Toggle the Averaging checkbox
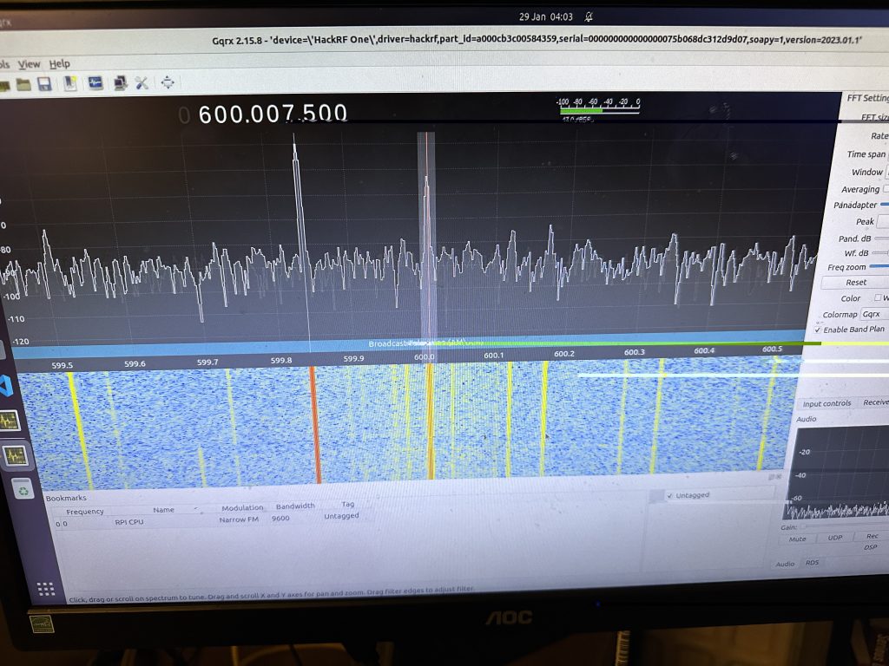The height and width of the screenshot is (666, 889). [x=886, y=188]
